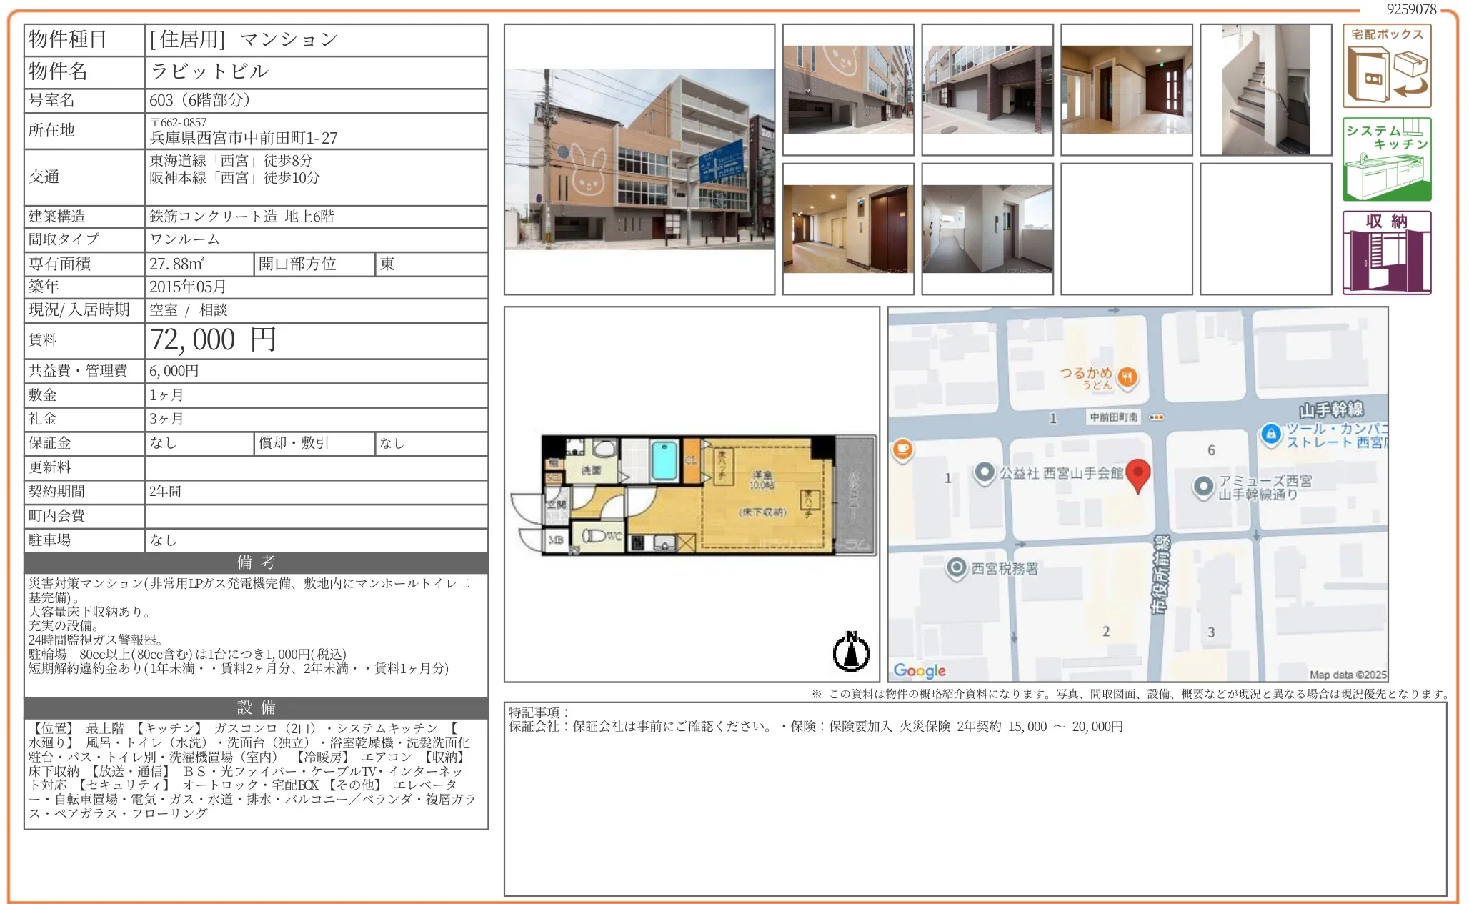Click the ツール・カンパニー shop marker
The height and width of the screenshot is (904, 1469).
(x=1270, y=434)
